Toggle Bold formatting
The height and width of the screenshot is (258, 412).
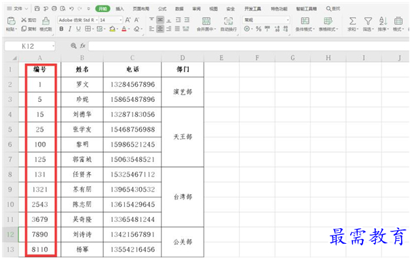61,29
